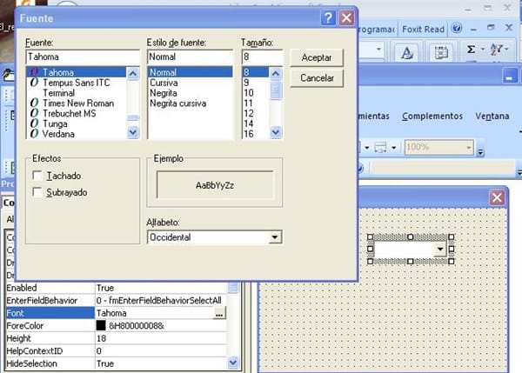Image resolution: width=522 pixels, height=373 pixels.
Task: Select Tempus Sans ITC font
Action: 77,83
